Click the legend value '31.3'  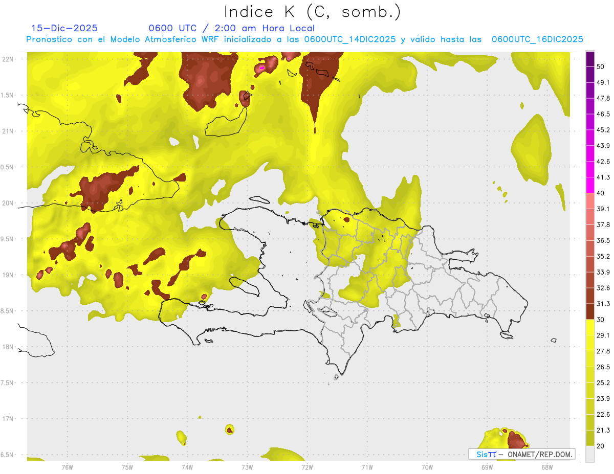click(x=603, y=304)
